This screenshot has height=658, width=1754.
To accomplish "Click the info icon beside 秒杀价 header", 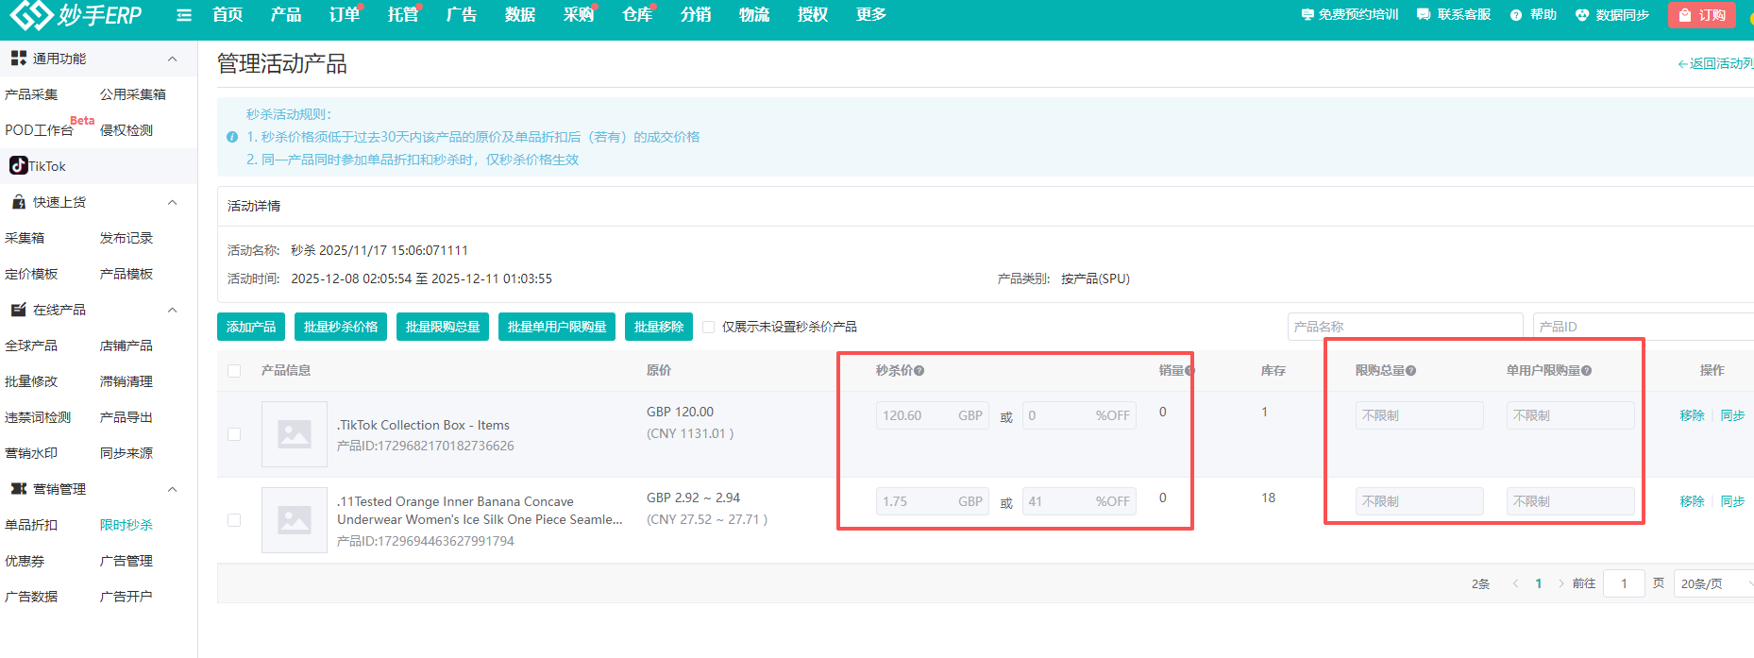I will pos(919,371).
